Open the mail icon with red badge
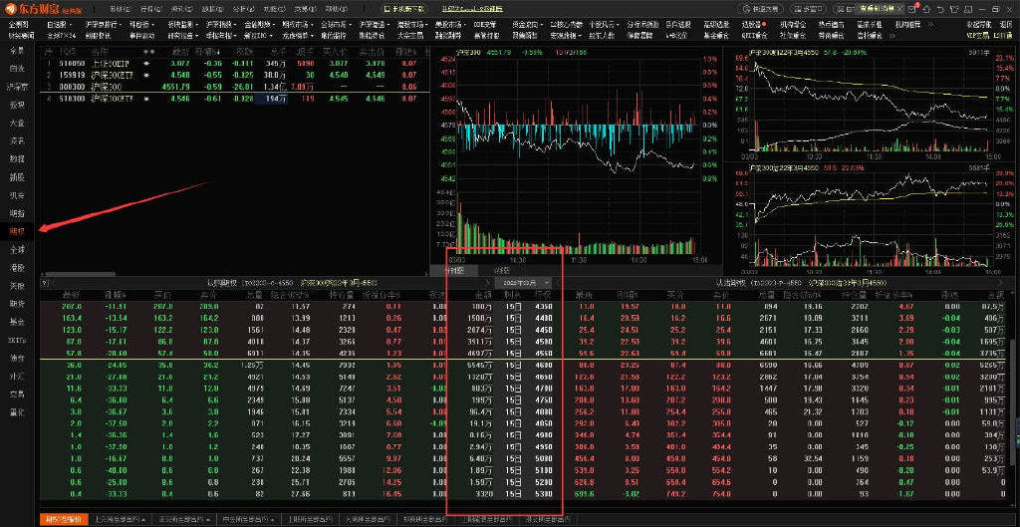1020x527 pixels. (912, 9)
